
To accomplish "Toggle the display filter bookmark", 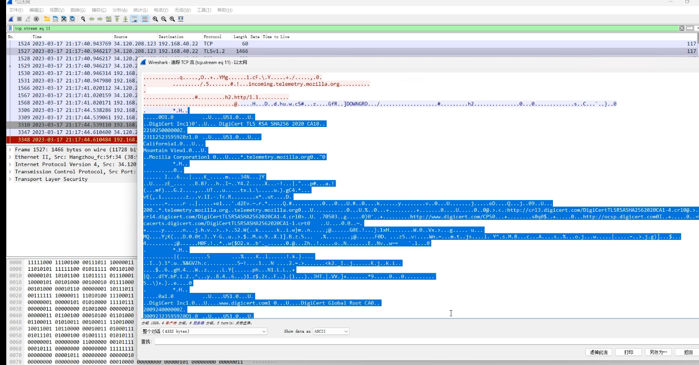I will pyautogui.click(x=9, y=28).
